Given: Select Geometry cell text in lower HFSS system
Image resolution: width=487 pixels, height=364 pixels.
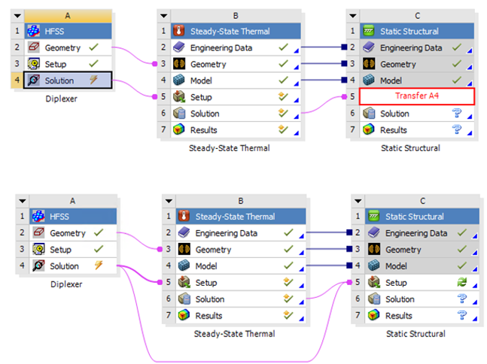Looking at the screenshot, I should pos(68,233).
